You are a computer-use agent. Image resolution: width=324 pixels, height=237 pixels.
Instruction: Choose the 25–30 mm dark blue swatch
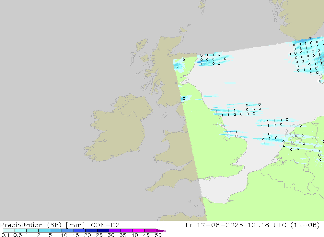103,231
